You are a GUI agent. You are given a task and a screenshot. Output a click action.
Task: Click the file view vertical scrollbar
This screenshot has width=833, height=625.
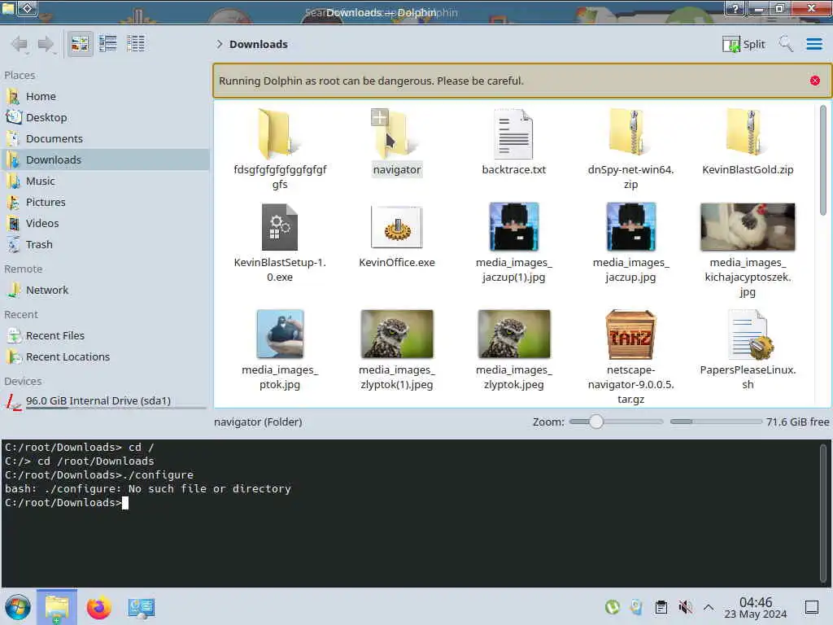pyautogui.click(x=822, y=160)
